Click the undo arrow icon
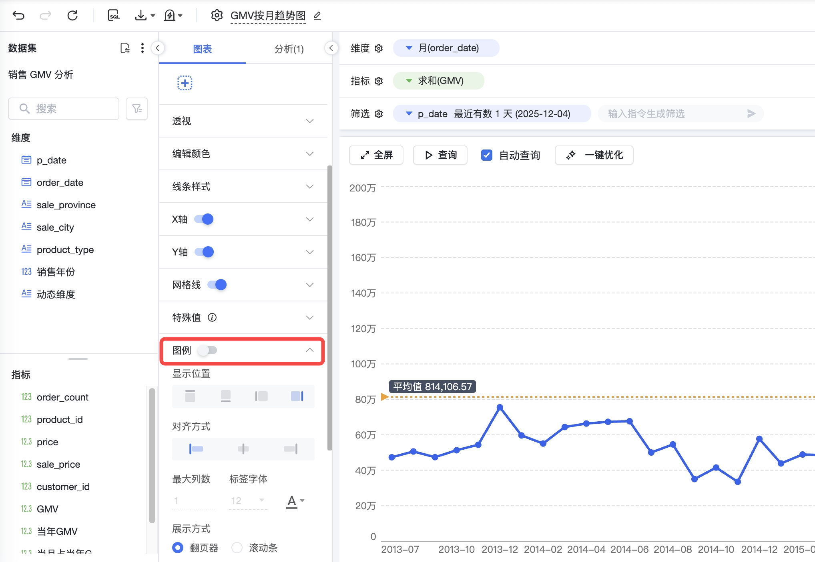 pos(19,16)
